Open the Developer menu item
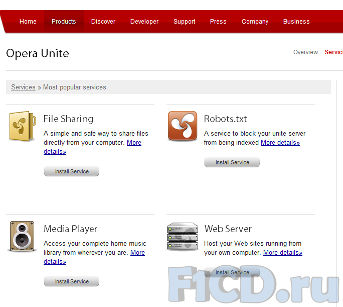 [144, 22]
